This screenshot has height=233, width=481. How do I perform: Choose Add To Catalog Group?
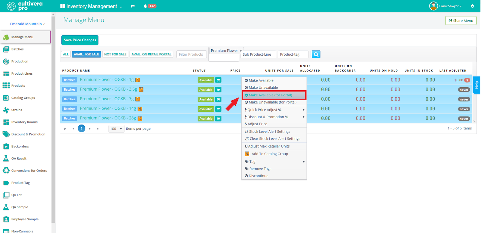(274, 154)
